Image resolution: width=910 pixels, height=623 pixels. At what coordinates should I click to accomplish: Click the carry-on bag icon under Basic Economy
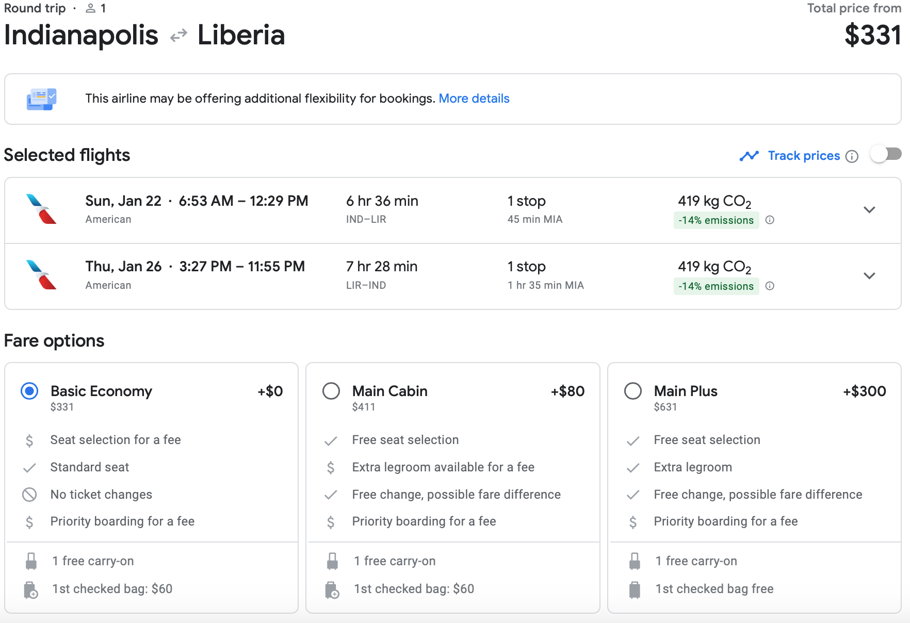[x=31, y=561]
